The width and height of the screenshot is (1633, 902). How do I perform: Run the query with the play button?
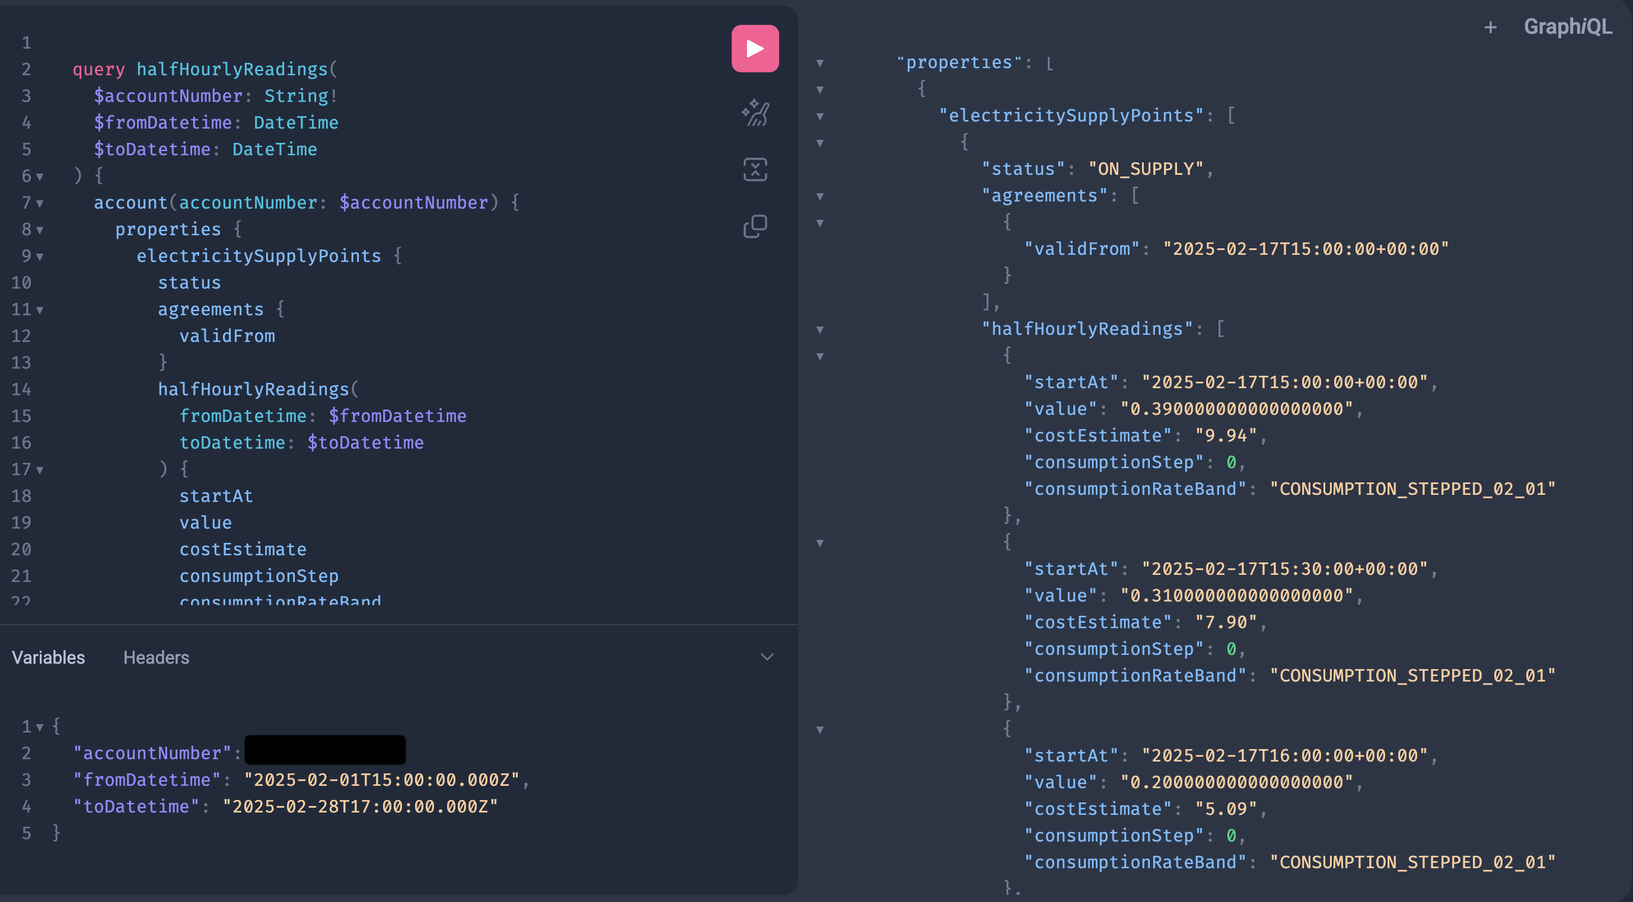click(x=754, y=49)
